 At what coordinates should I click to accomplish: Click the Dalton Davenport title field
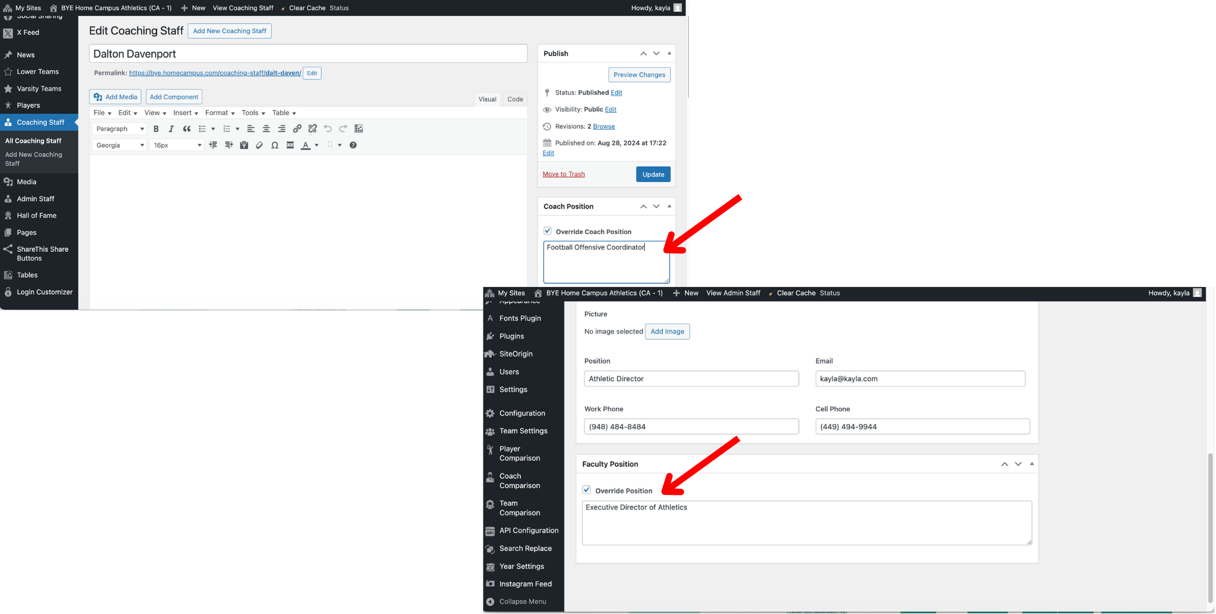pyautogui.click(x=308, y=54)
